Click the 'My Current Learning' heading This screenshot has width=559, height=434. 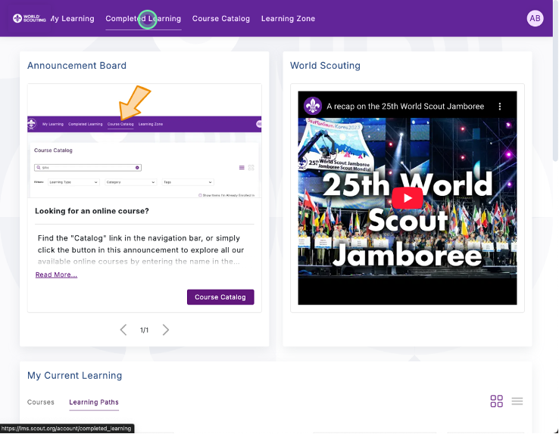(74, 375)
